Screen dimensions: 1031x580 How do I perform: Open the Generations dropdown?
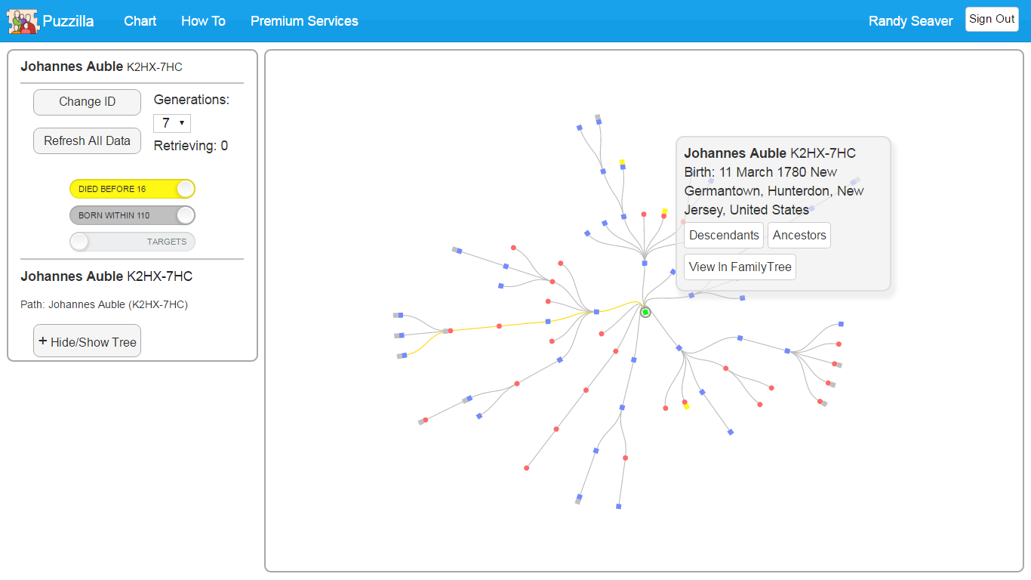171,122
